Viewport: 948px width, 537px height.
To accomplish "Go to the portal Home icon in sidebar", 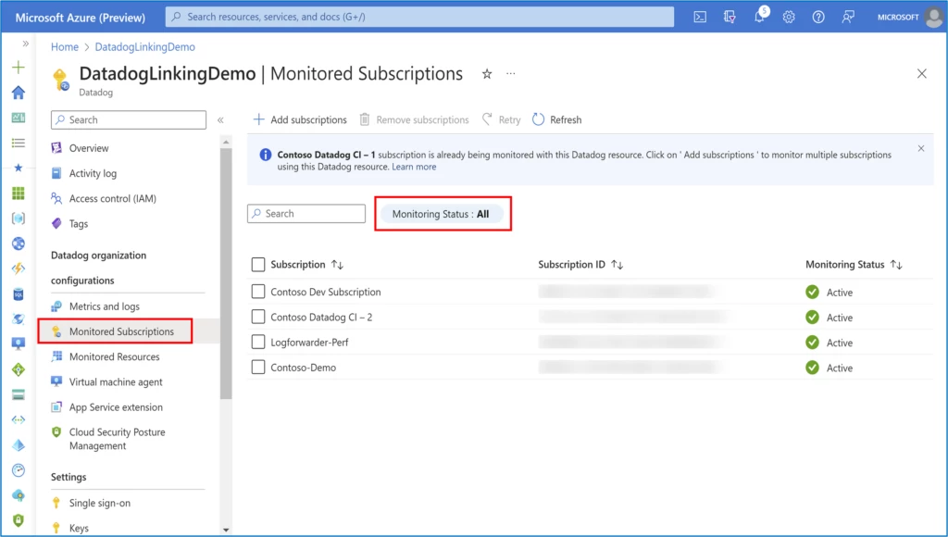I will tap(19, 93).
